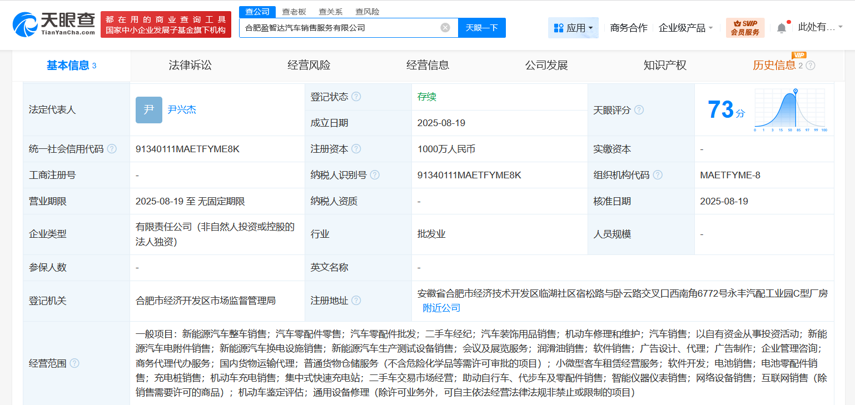This screenshot has height=405, width=855.
Task: Click the SVIP 会员服务 badge
Action: (744, 27)
